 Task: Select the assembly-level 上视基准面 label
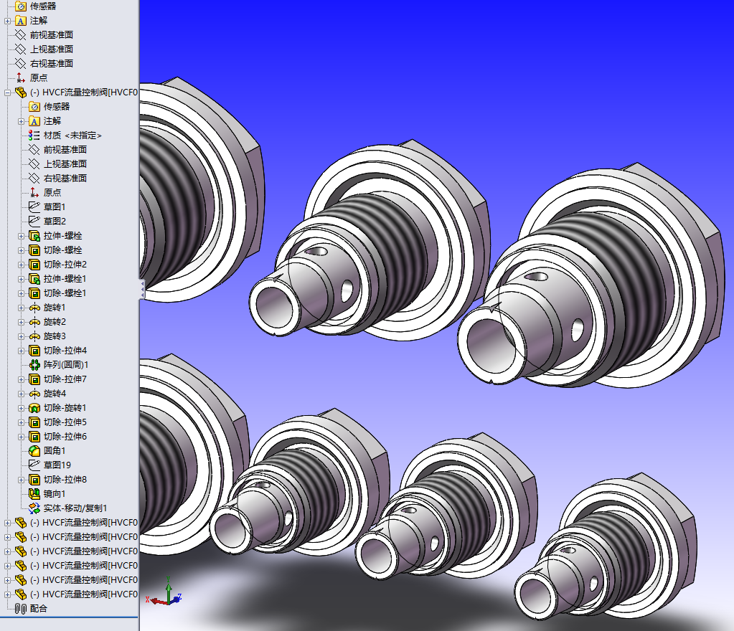[52, 49]
